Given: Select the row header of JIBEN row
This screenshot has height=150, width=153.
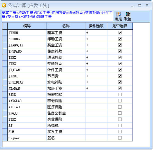Looking at the screenshot, I should [x=5, y=33].
